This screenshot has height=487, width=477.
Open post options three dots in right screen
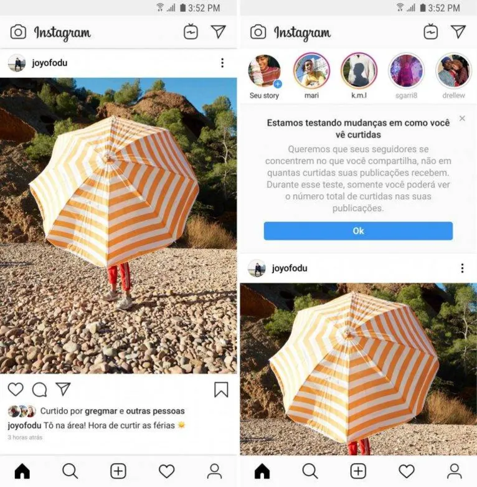tap(463, 268)
